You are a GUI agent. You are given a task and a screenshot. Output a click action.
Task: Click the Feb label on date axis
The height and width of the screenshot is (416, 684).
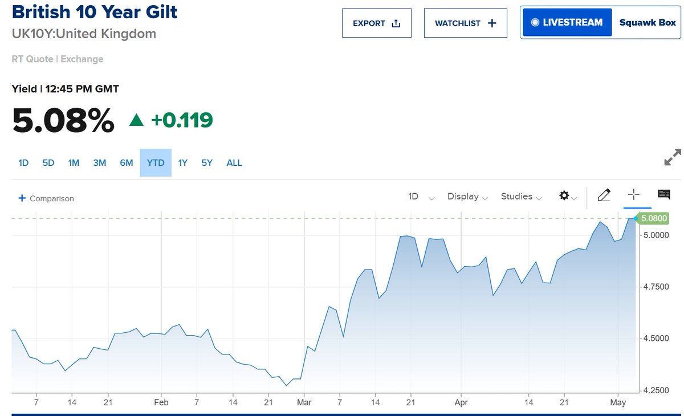point(161,402)
